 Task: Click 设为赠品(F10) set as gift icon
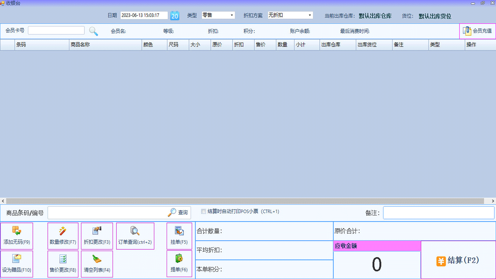pos(17,264)
